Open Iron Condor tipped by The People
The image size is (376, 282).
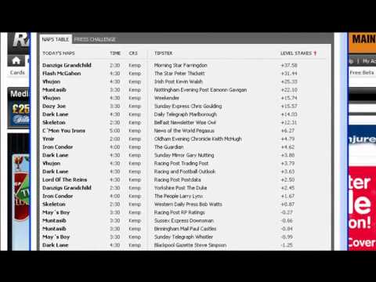pyautogui.click(x=58, y=196)
